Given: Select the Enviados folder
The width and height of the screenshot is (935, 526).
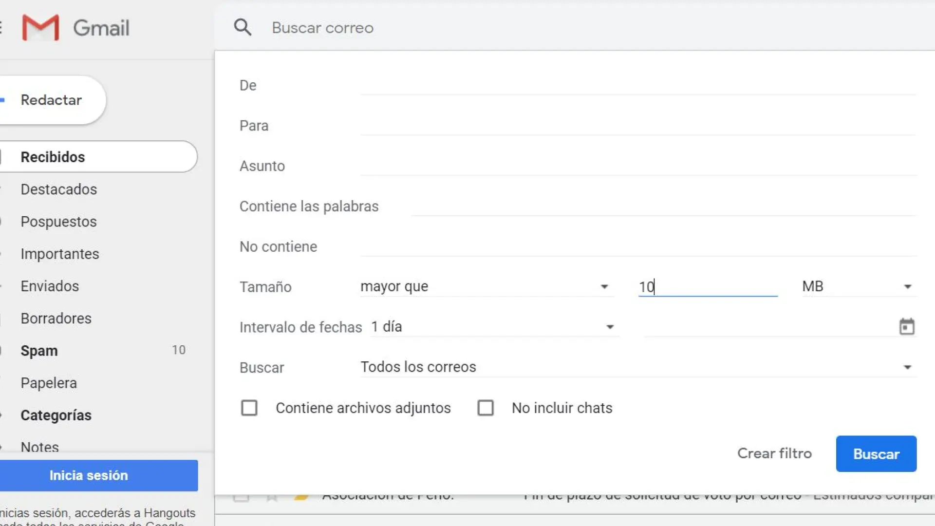Looking at the screenshot, I should 50,286.
